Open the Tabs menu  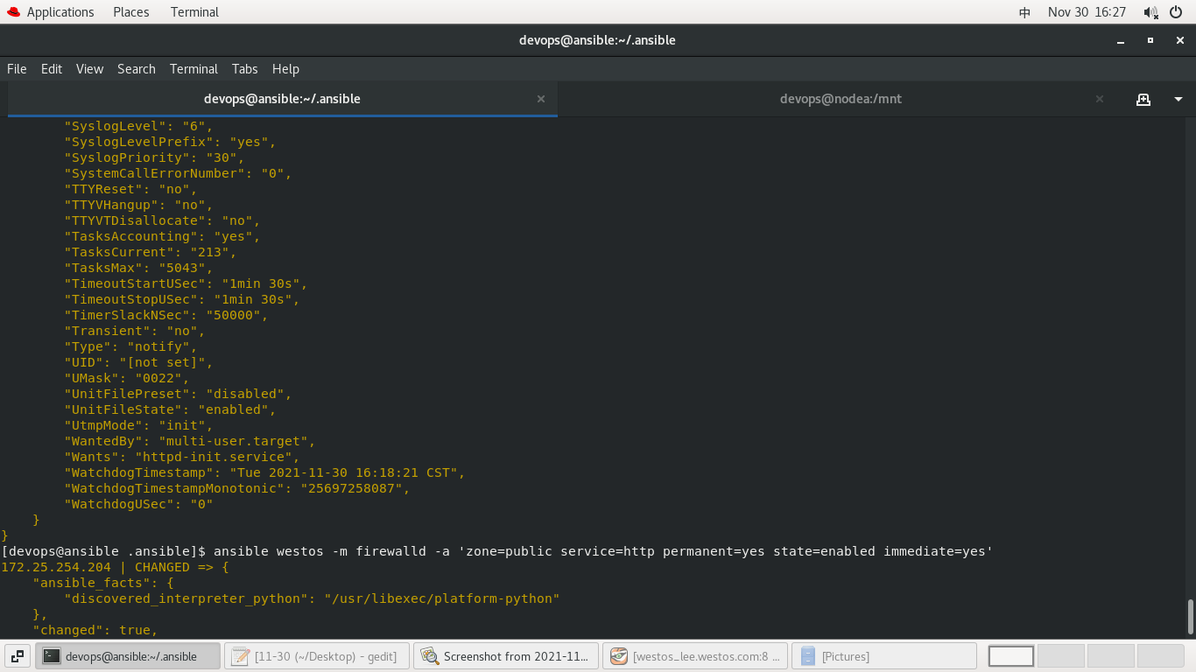coord(244,69)
